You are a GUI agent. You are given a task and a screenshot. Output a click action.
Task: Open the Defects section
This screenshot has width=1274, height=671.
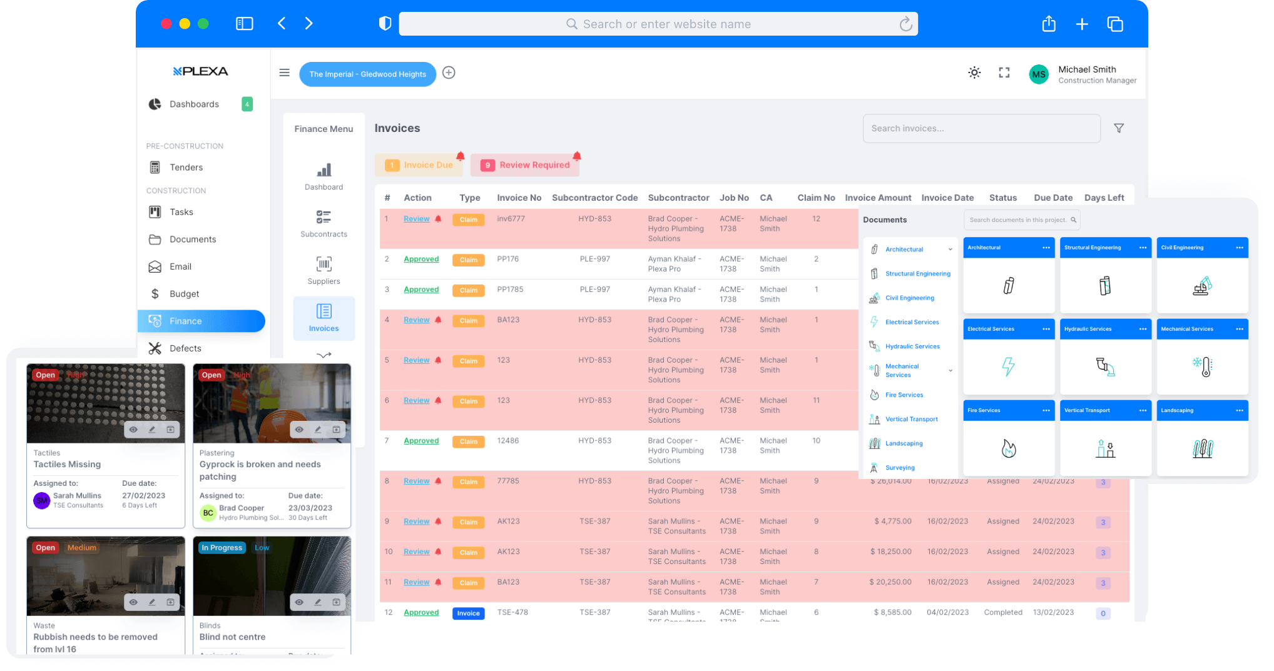[x=185, y=348]
